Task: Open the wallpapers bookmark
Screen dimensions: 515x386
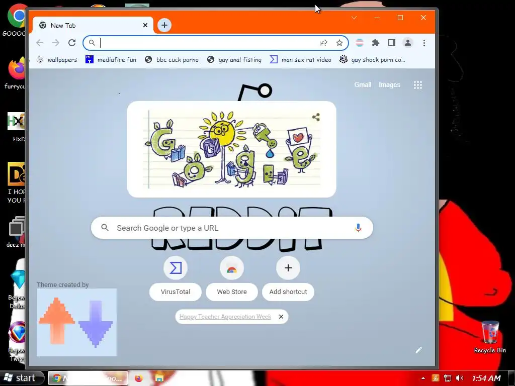Action: pos(57,60)
